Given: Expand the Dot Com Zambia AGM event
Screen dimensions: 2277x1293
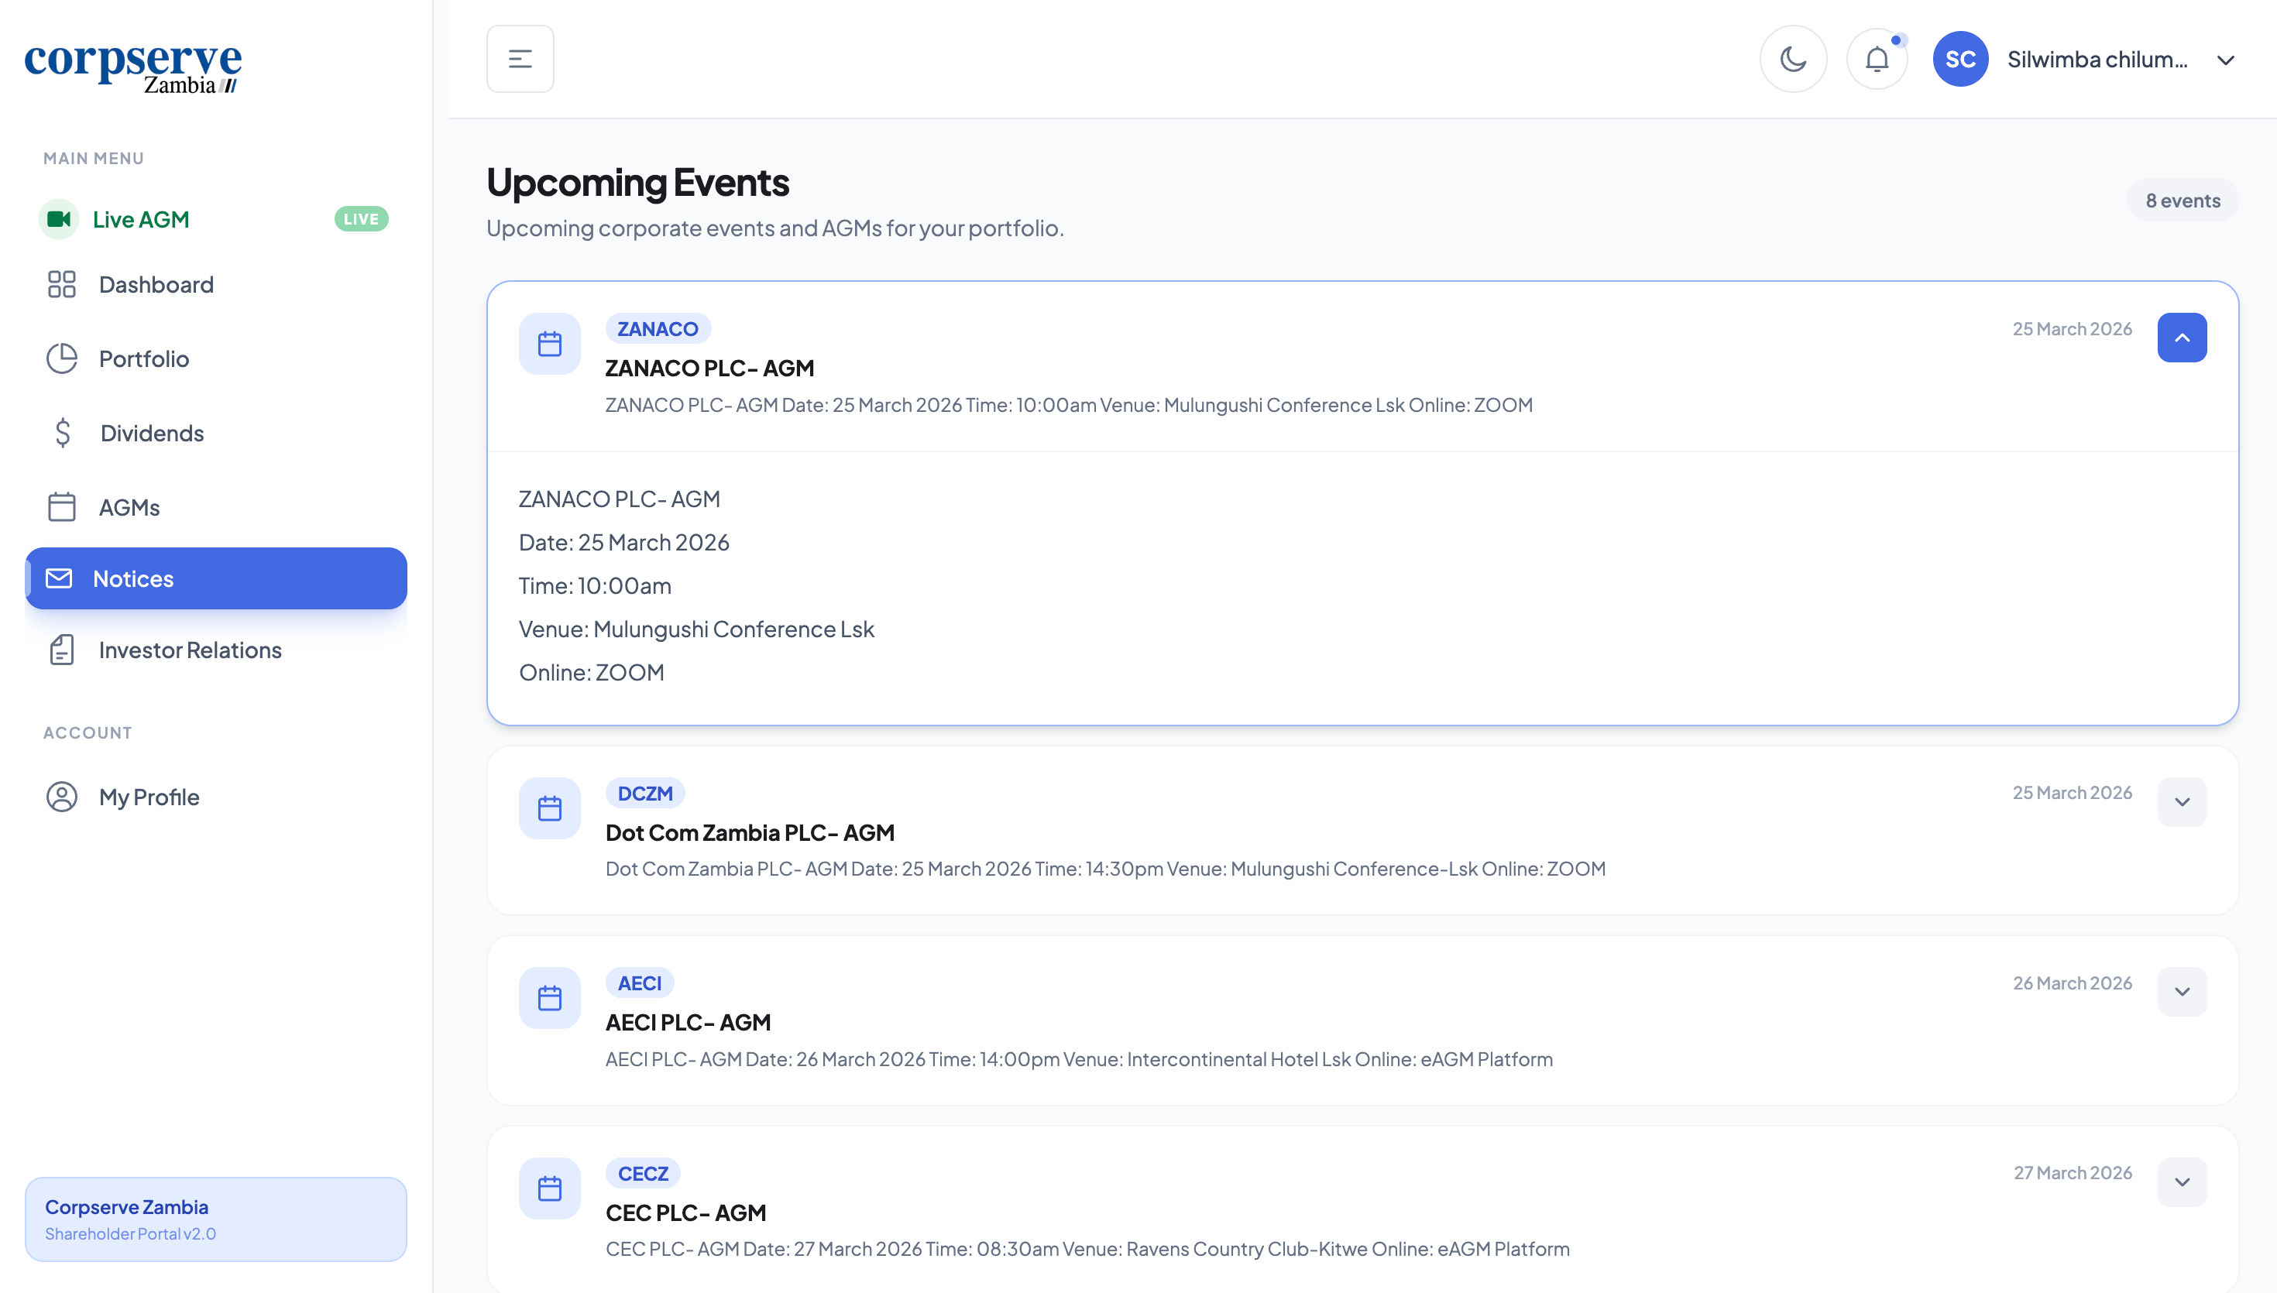Looking at the screenshot, I should [x=2182, y=802].
